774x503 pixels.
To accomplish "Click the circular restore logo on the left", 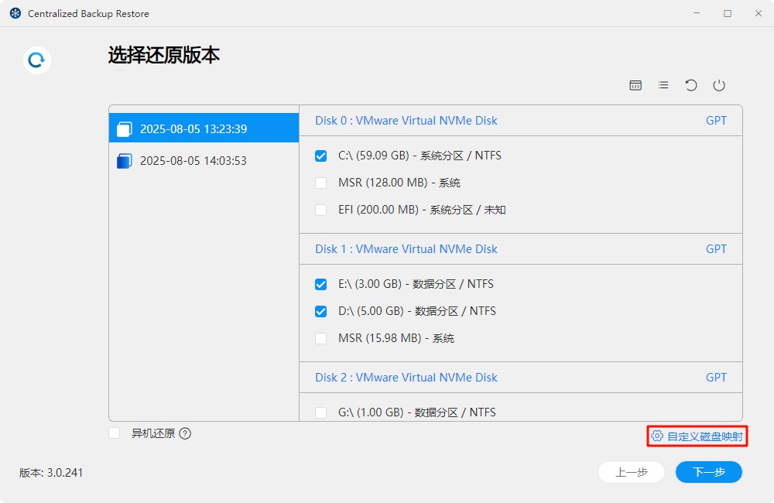I will 36,60.
